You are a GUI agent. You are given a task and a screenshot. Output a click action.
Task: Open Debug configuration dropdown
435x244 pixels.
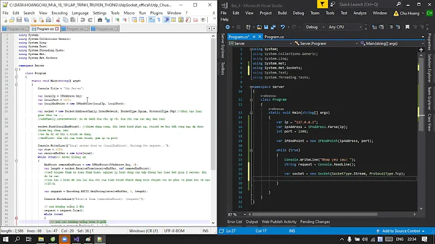coord(315,27)
